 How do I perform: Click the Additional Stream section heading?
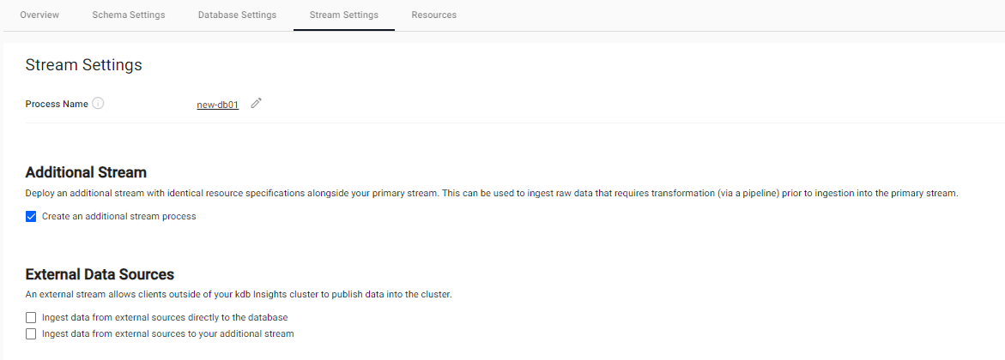[86, 172]
